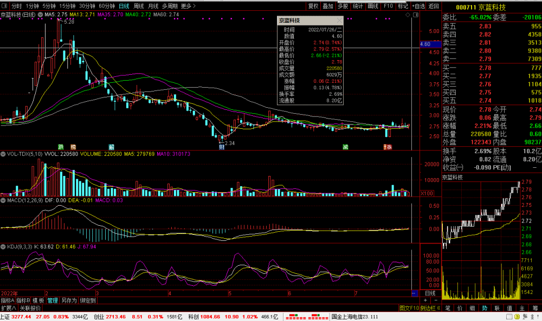Click the 减 event marker
Viewport: 542px width, 321px height.
point(345,147)
